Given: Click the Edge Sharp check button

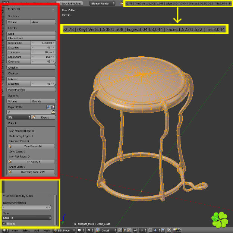Looking at the screenshot, I should point(19,57).
